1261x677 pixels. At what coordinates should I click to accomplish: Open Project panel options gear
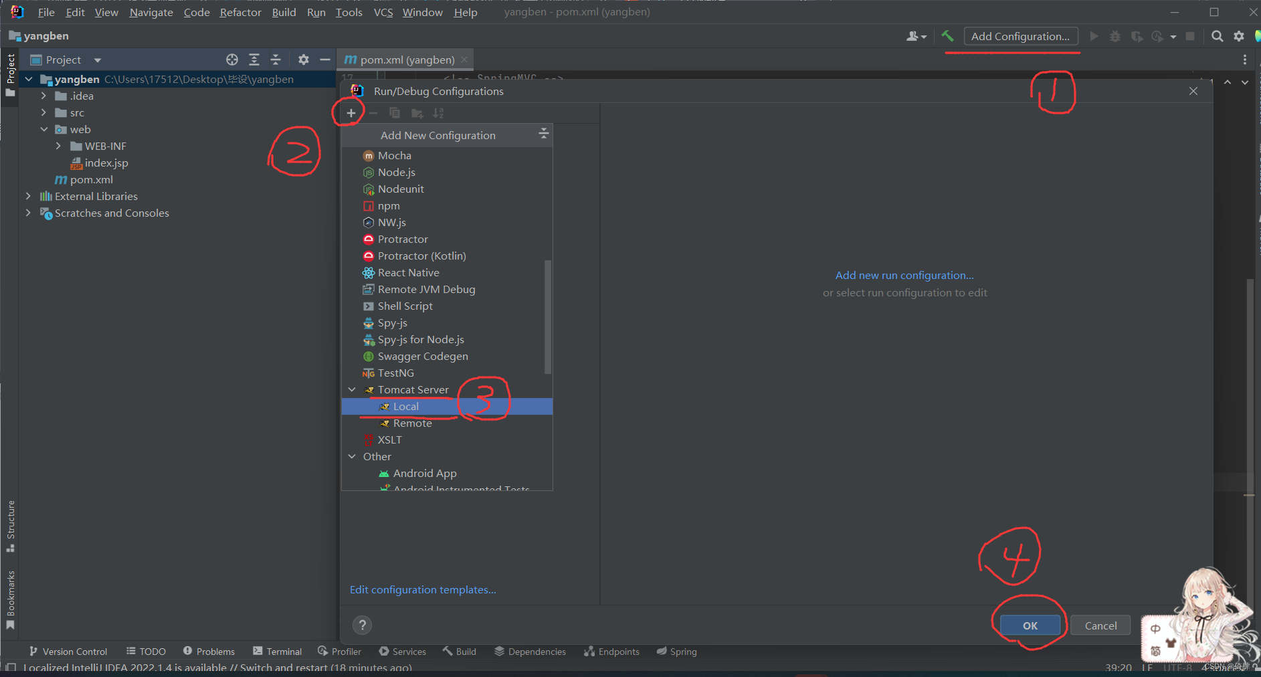[304, 60]
